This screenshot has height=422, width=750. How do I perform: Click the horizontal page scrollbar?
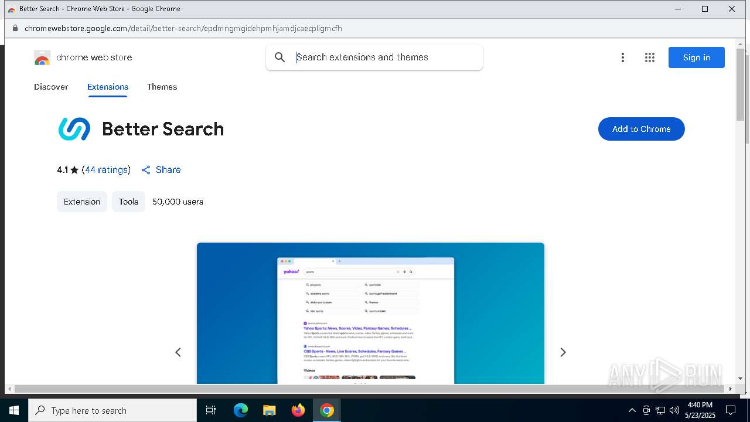370,389
